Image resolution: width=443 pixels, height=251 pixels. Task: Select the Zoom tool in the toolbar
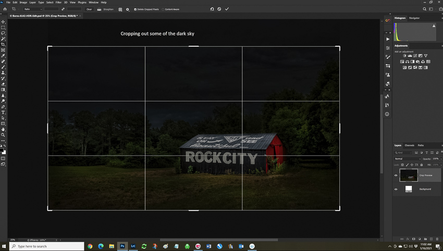click(x=3, y=135)
